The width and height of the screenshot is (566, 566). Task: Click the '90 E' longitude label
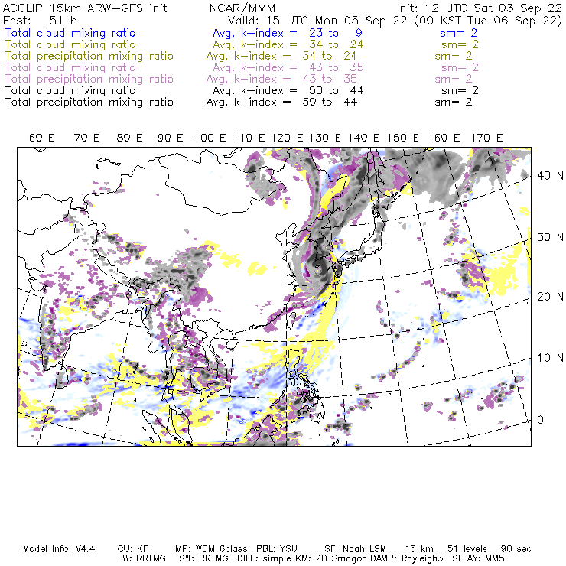click(x=170, y=138)
